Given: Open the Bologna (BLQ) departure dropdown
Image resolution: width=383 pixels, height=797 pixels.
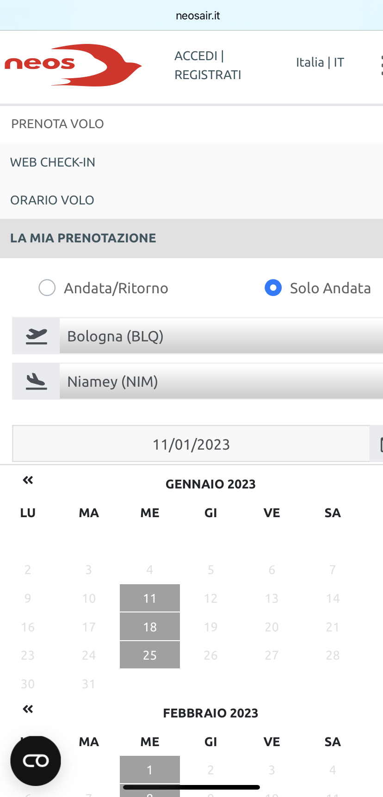Looking at the screenshot, I should (x=221, y=336).
